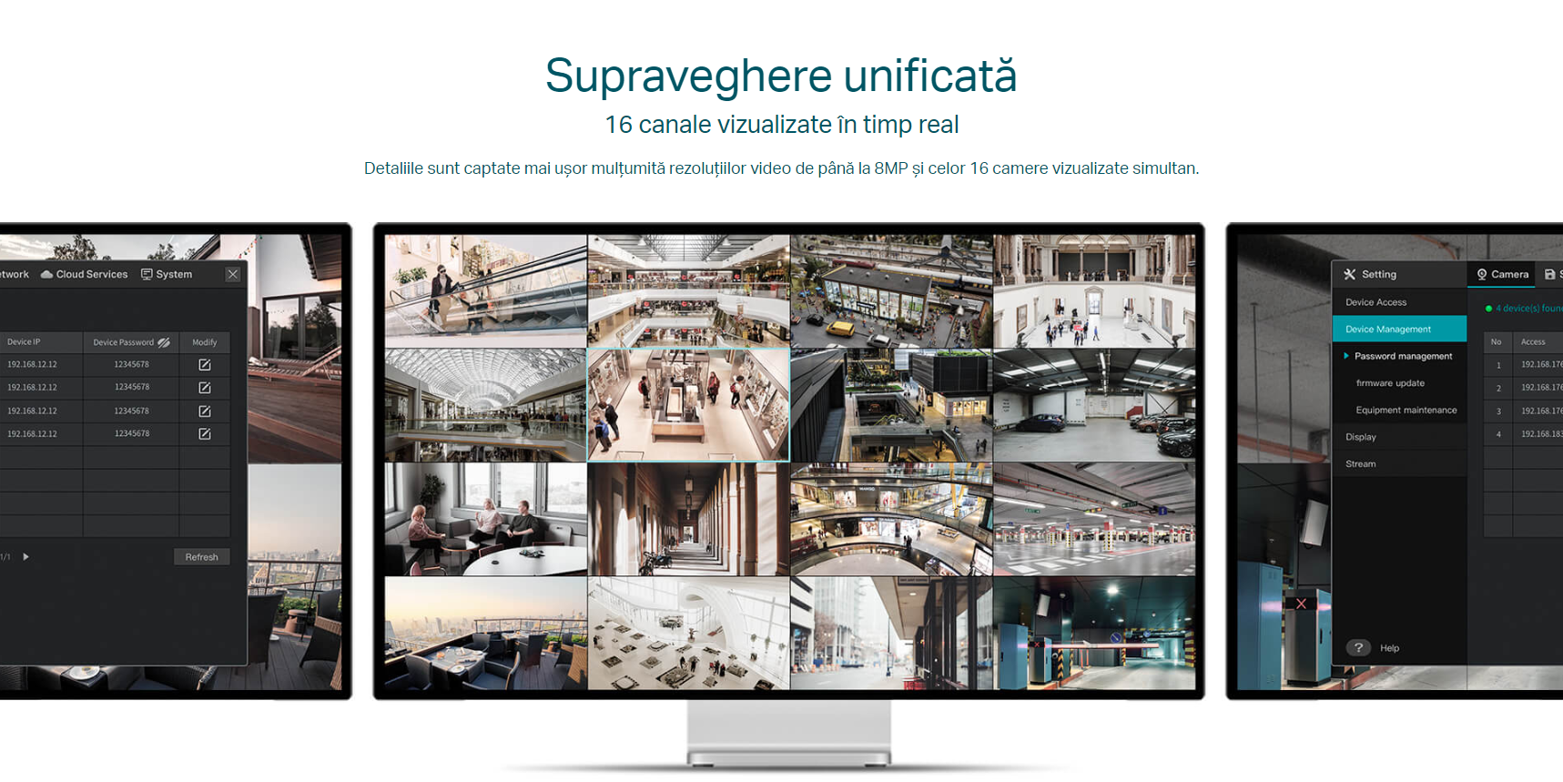Select camera list row number 4
Viewport: 1563px width, 782px height.
(1523, 434)
